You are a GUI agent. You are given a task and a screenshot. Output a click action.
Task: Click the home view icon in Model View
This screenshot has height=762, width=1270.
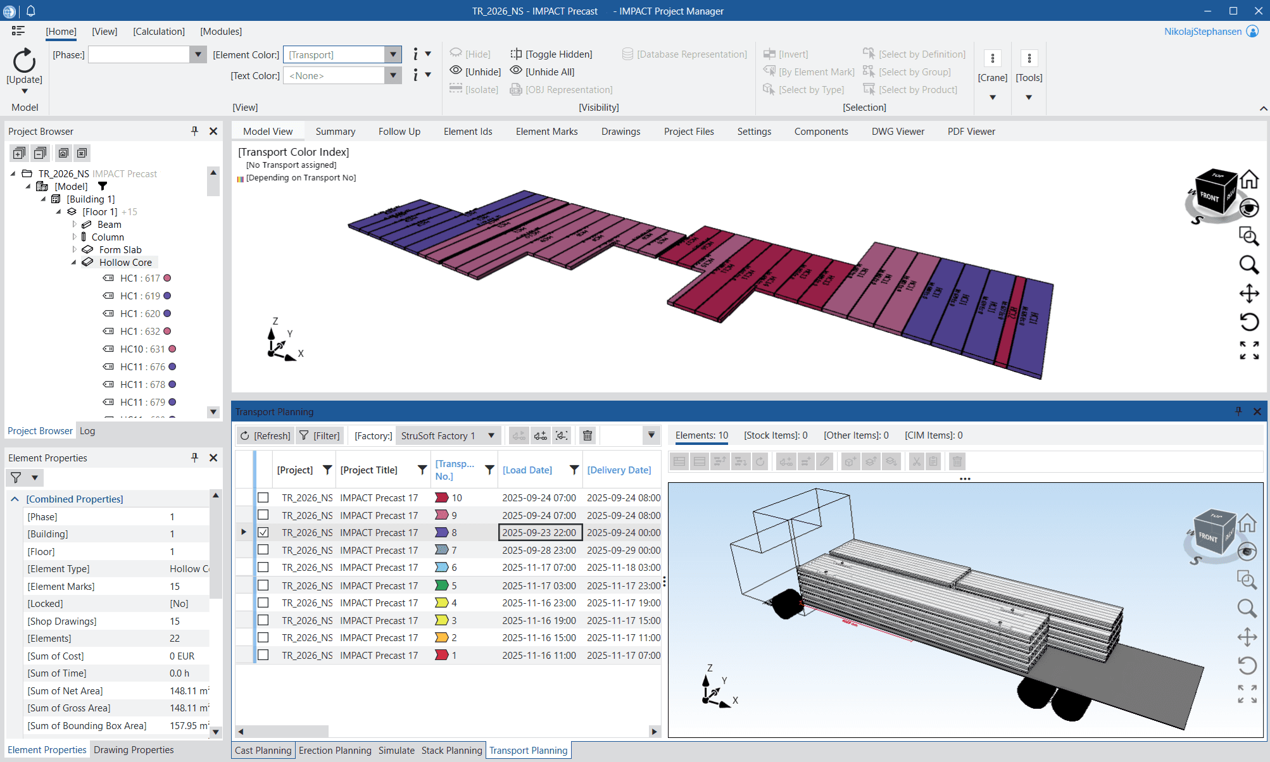click(1249, 180)
